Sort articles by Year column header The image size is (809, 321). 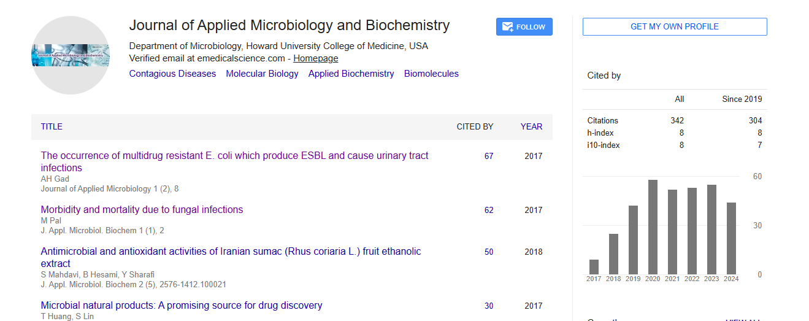(531, 127)
